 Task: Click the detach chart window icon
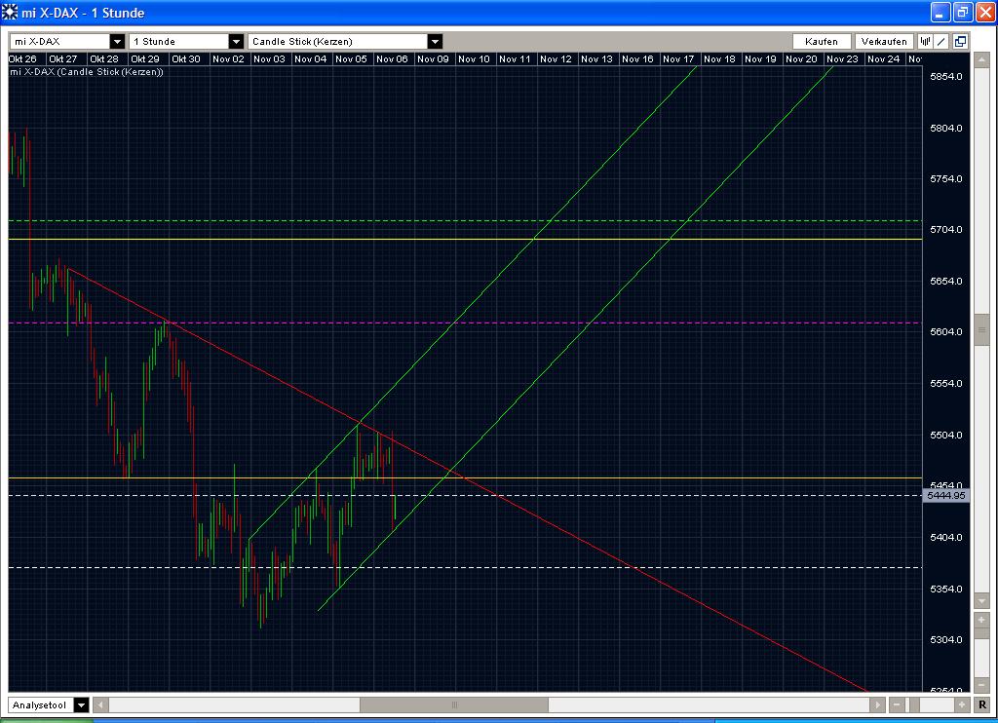[x=960, y=41]
